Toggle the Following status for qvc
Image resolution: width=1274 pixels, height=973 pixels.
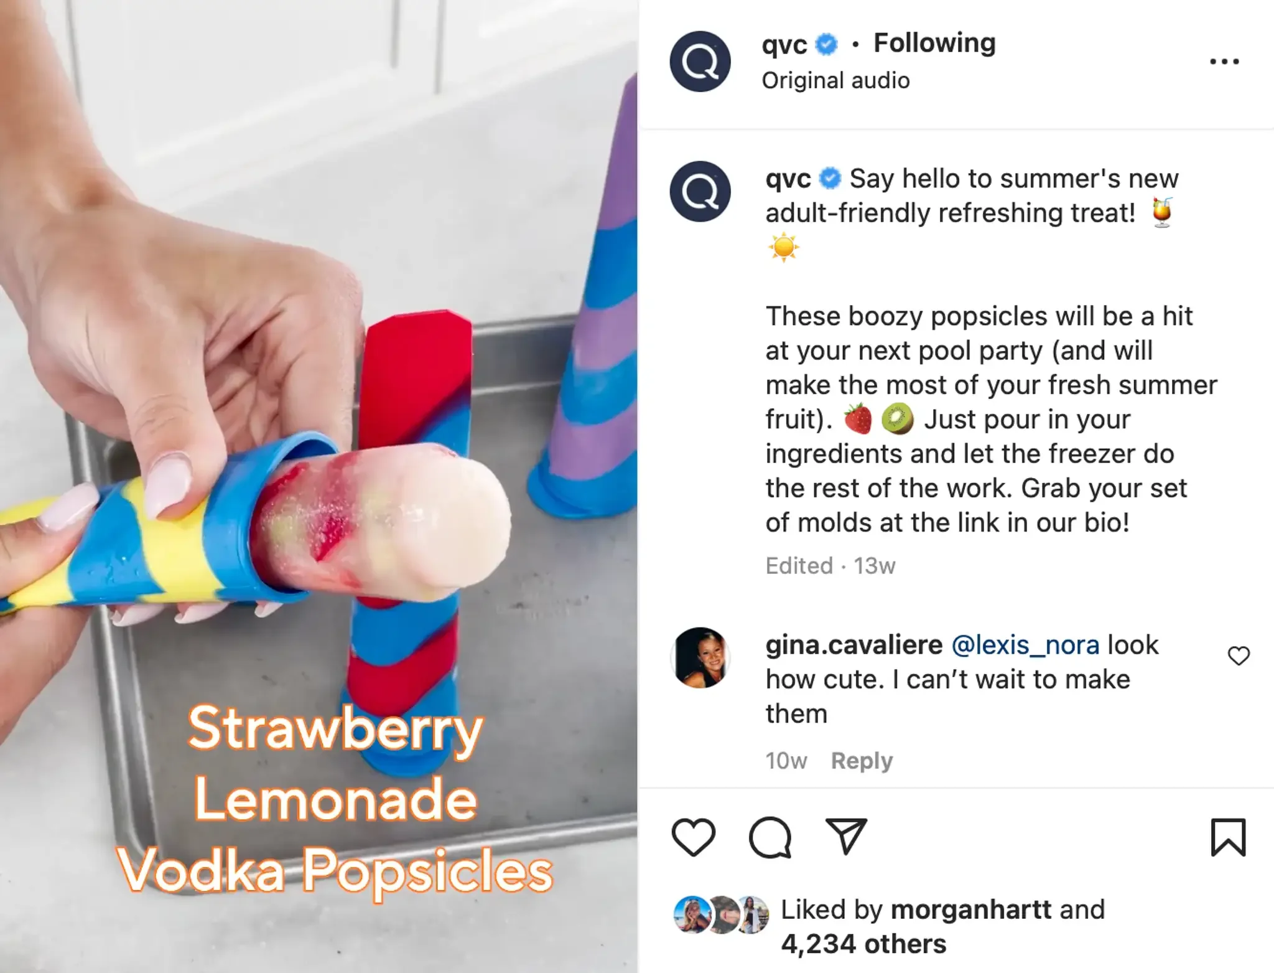tap(934, 44)
